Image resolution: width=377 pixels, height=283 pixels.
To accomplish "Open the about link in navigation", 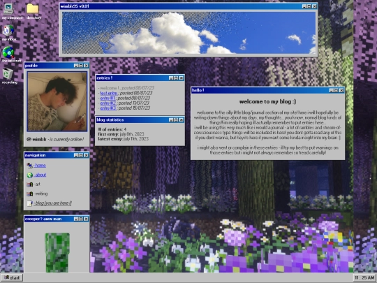I will (x=40, y=175).
